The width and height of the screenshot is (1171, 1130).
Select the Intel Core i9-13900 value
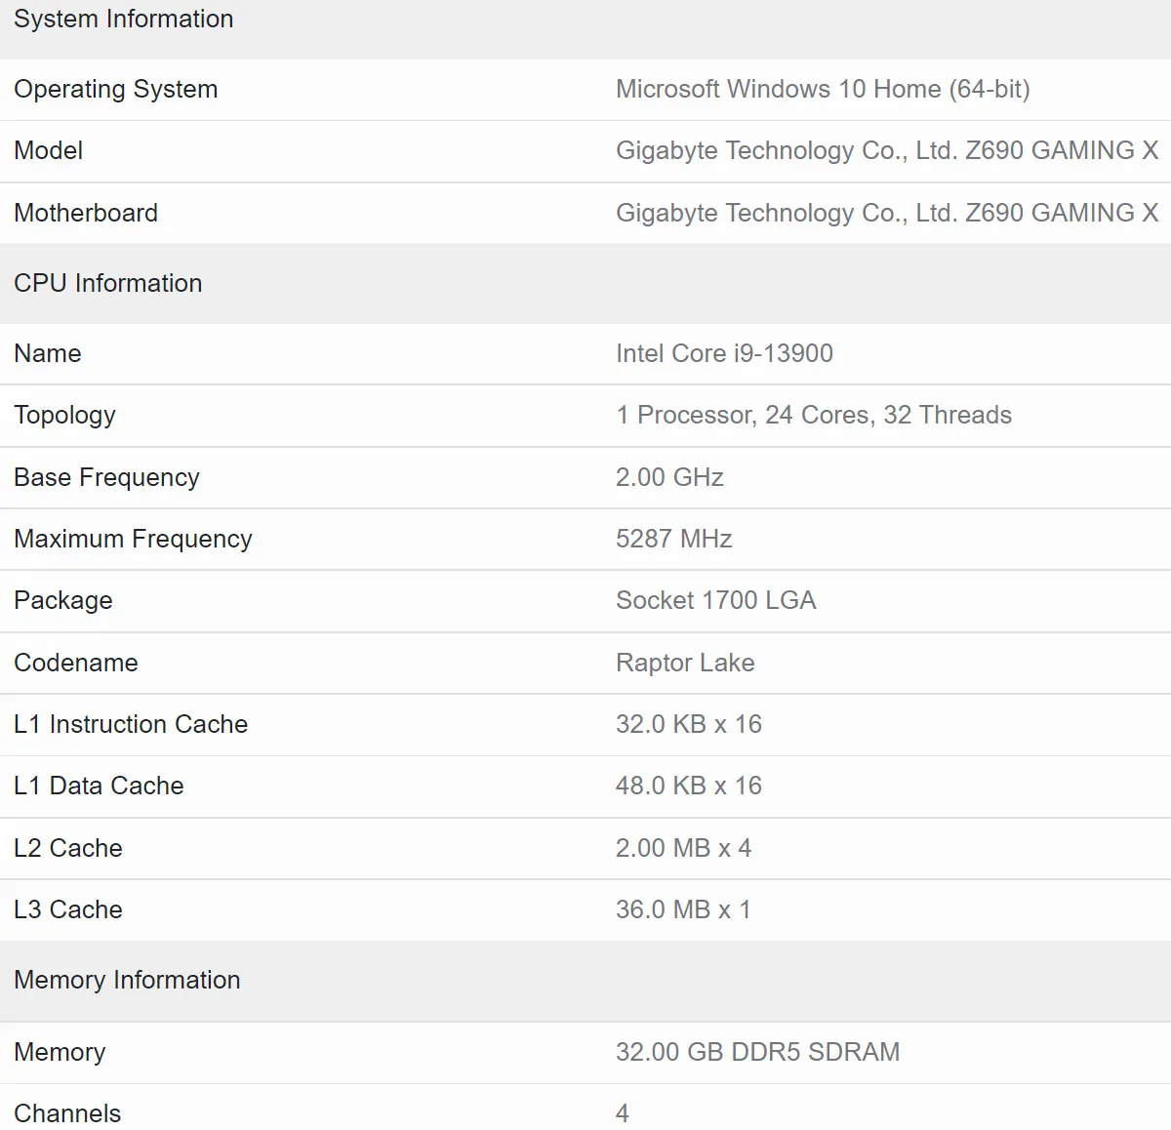724,353
